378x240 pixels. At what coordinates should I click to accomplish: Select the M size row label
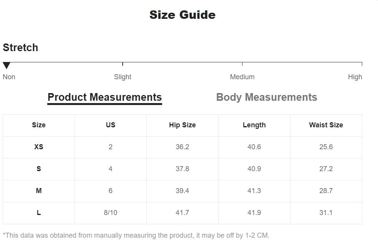[38, 191]
